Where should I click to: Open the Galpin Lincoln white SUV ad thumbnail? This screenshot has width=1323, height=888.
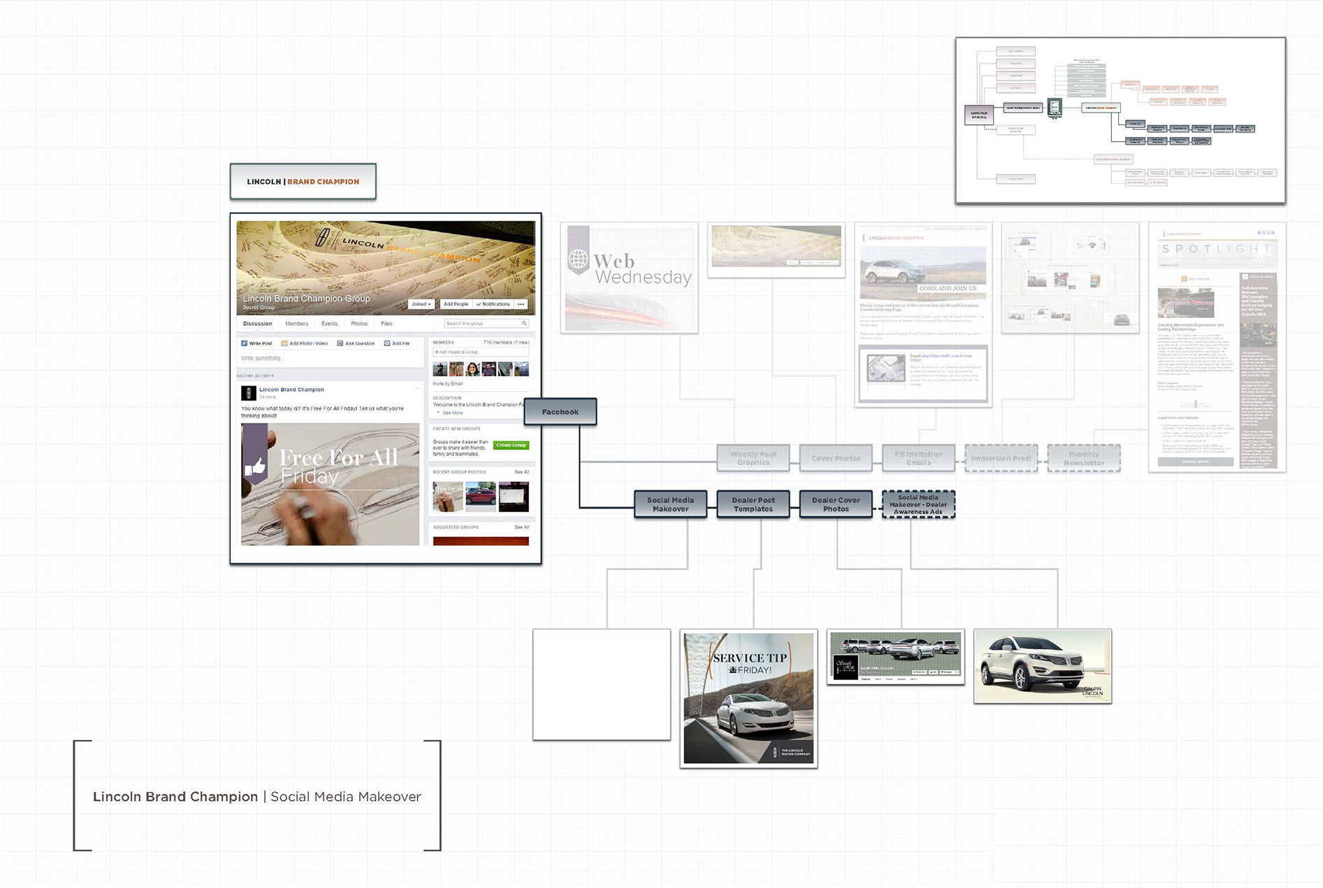point(1042,667)
